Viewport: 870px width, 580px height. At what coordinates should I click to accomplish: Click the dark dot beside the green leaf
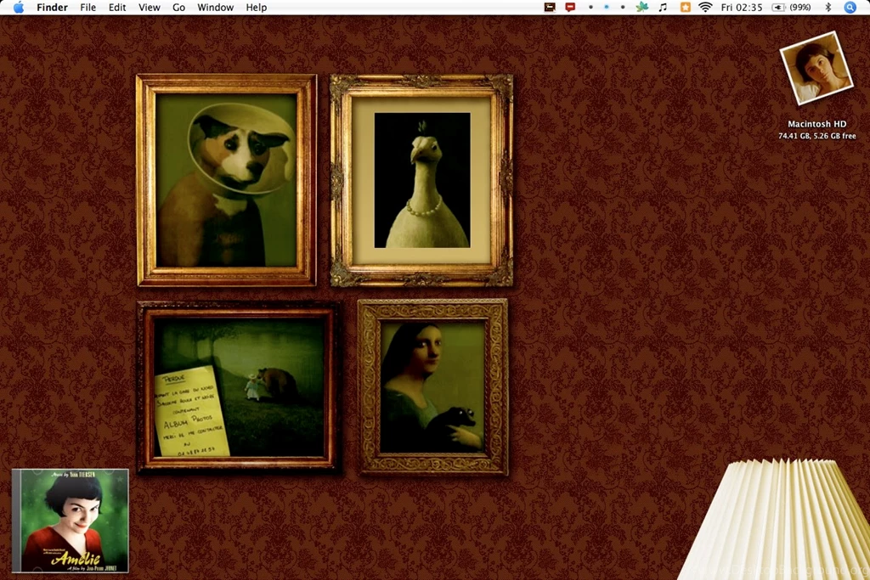[623, 7]
